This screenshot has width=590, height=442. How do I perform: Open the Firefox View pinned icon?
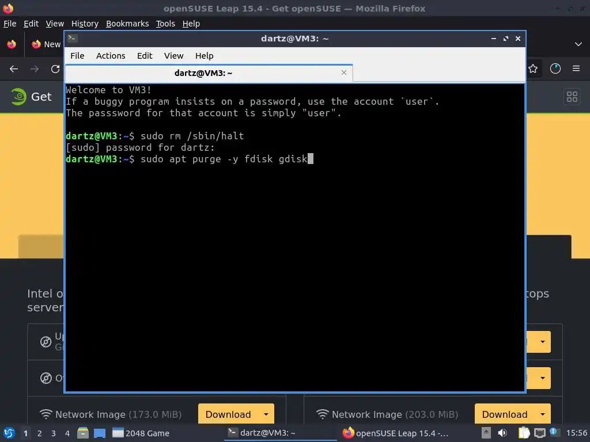[x=12, y=44]
